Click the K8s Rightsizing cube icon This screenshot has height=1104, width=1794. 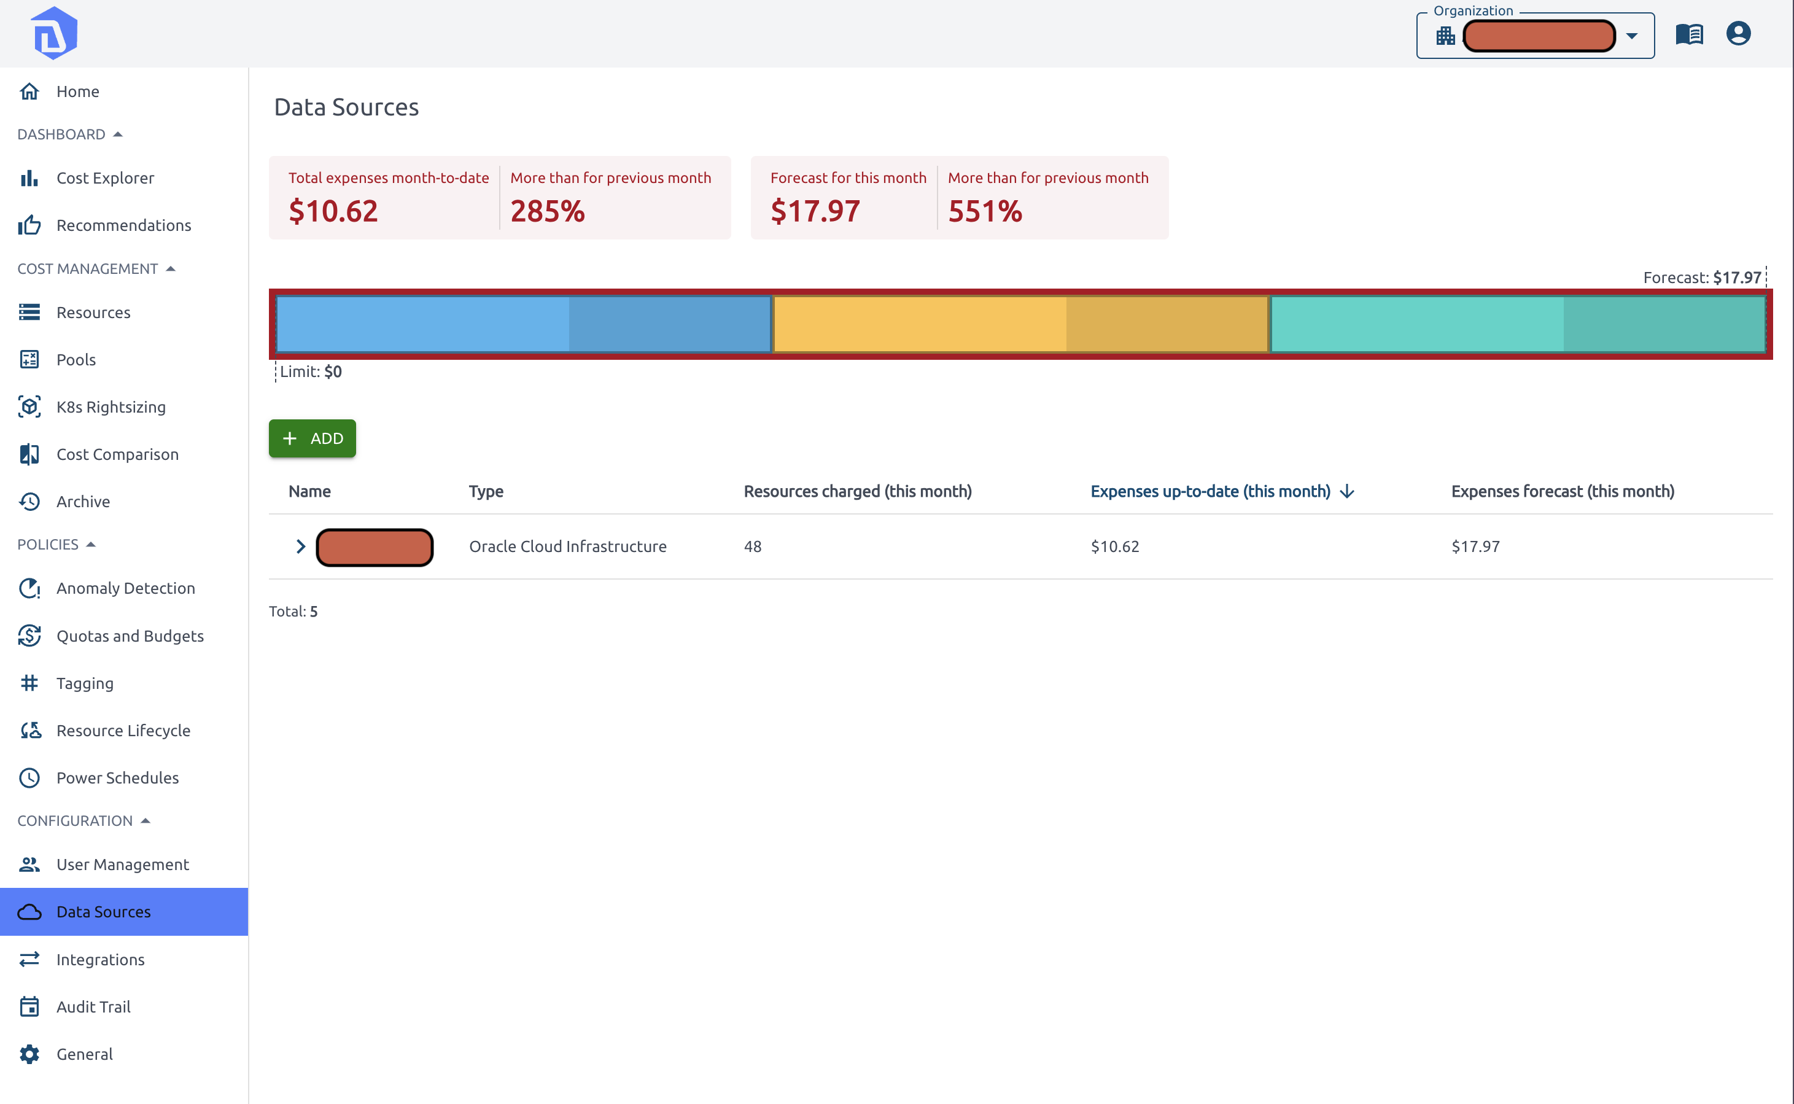(29, 406)
